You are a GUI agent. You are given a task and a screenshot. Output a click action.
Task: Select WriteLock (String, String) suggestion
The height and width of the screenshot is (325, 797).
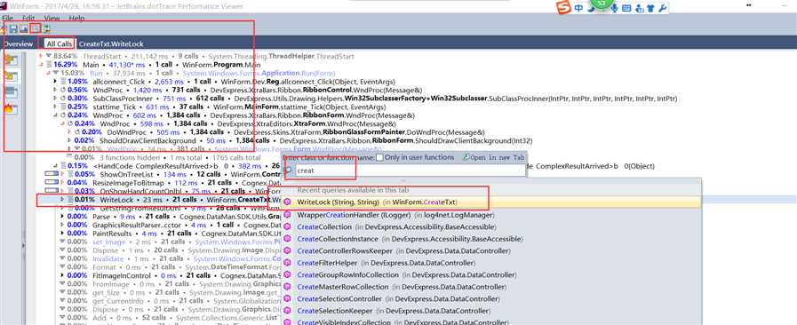(491, 202)
